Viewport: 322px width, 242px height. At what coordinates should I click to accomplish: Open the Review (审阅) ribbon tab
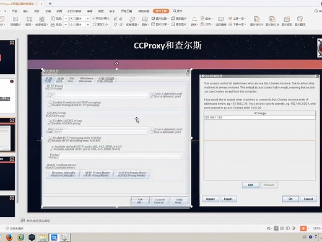[x=90, y=11]
